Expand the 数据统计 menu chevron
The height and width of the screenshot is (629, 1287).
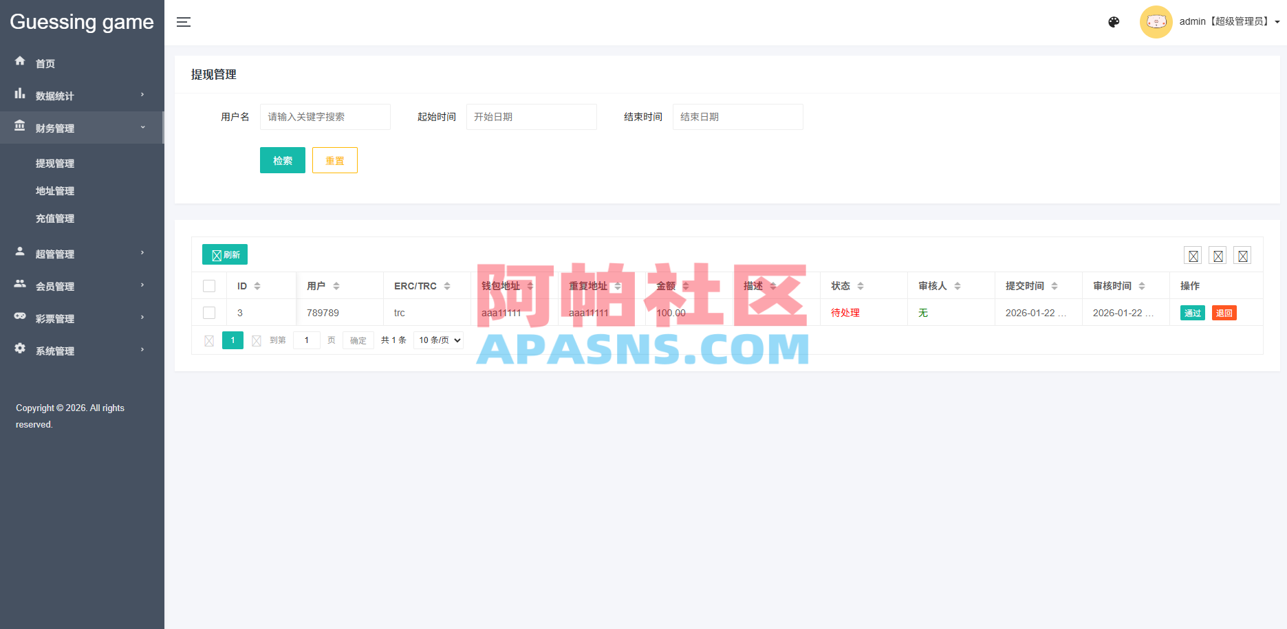click(x=142, y=95)
